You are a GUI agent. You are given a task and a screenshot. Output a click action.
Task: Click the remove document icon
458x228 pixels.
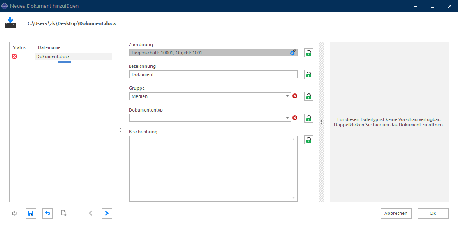pos(64,213)
